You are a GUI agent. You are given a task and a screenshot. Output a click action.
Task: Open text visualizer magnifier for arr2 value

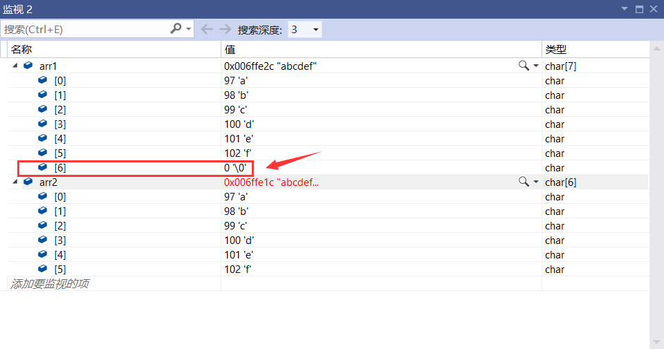click(x=524, y=182)
